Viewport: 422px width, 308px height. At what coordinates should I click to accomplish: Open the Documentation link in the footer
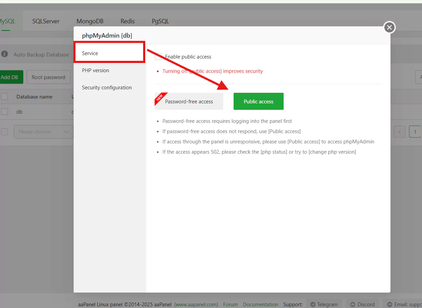coord(261,304)
